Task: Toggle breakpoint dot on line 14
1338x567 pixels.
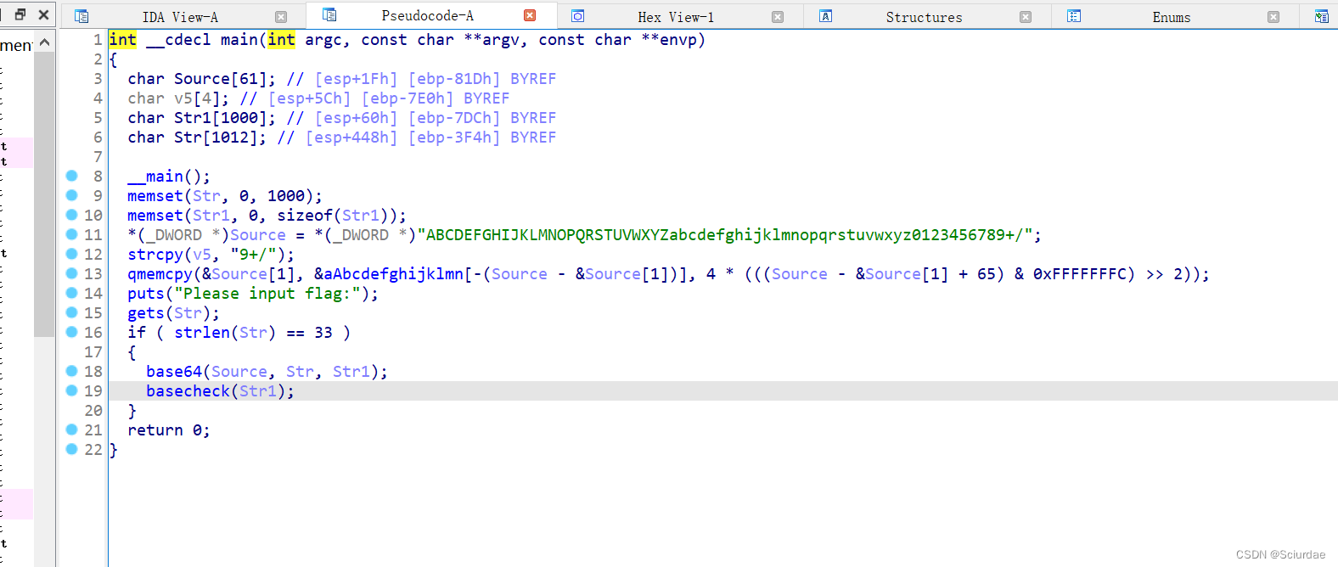Action: [72, 293]
